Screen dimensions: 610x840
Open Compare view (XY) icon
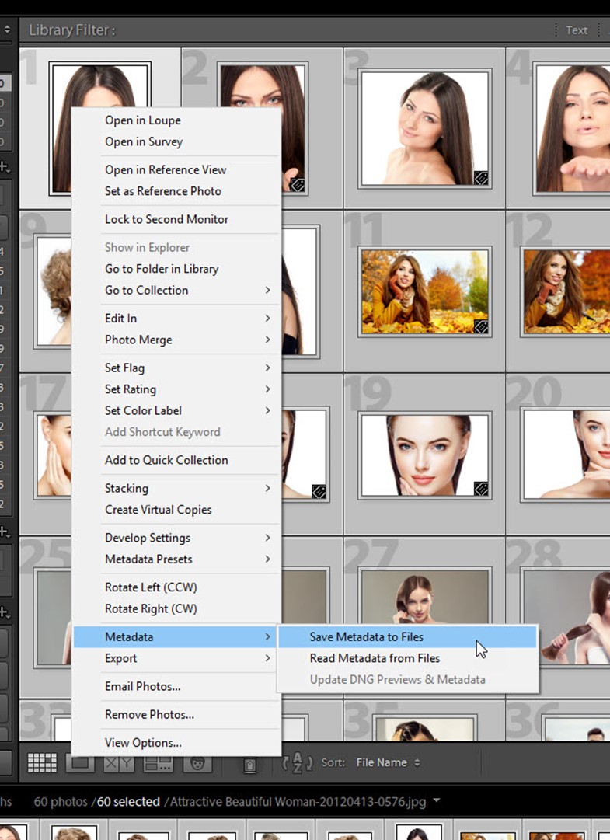(118, 763)
